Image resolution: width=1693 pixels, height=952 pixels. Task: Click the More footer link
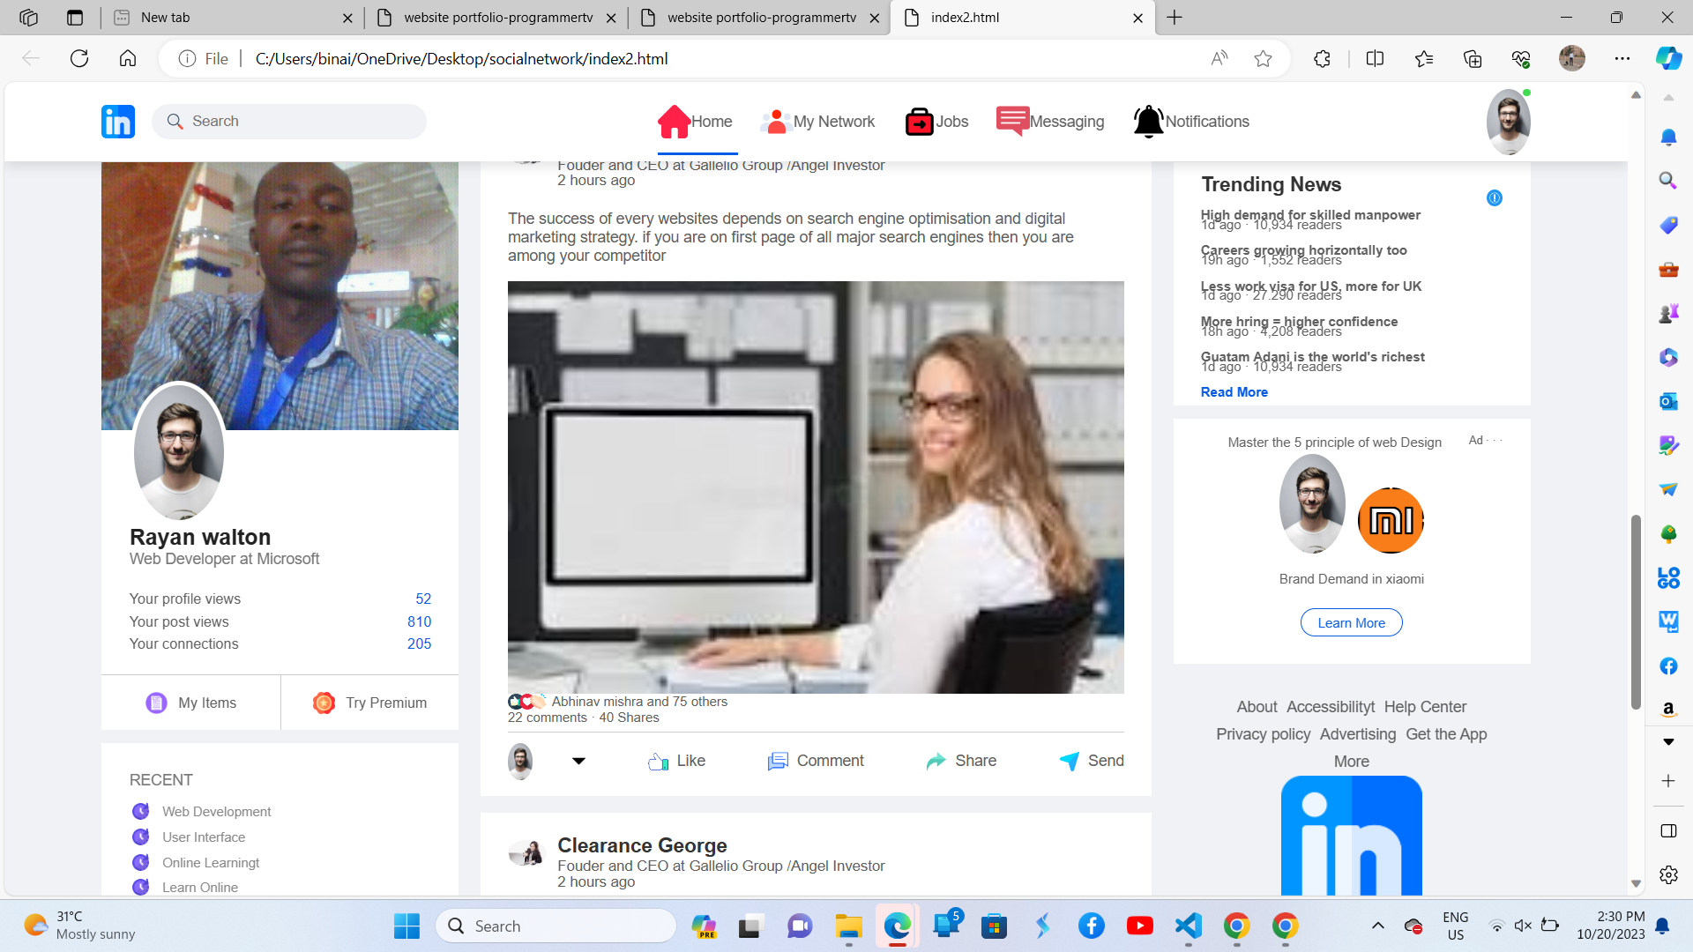[1351, 762]
